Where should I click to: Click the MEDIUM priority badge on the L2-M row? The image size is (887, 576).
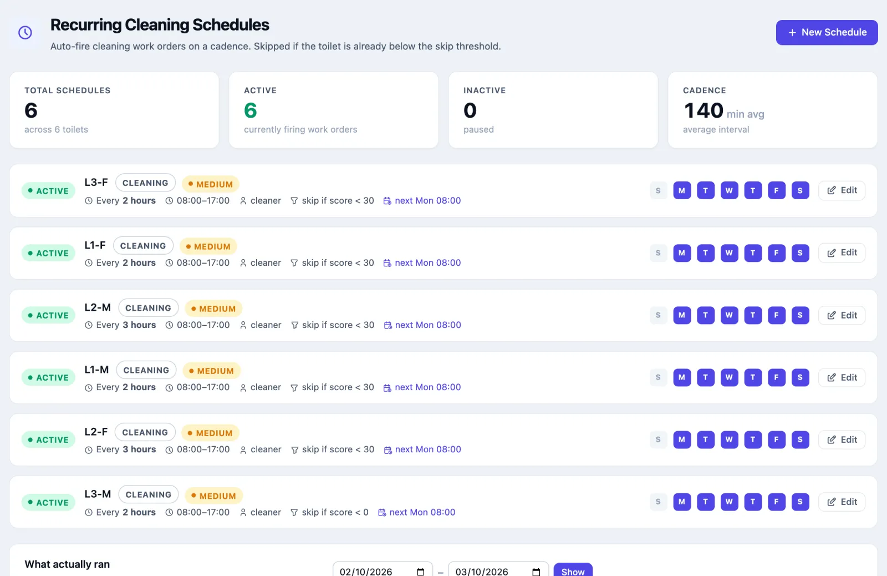[x=213, y=309]
